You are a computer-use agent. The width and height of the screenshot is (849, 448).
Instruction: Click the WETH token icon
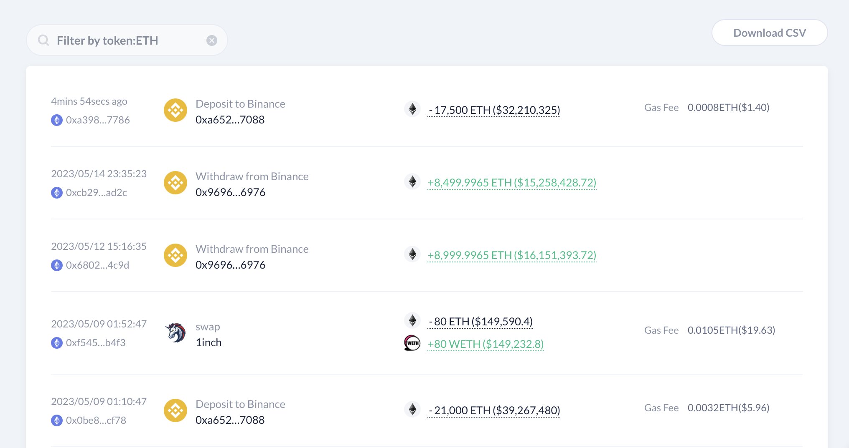(x=412, y=343)
